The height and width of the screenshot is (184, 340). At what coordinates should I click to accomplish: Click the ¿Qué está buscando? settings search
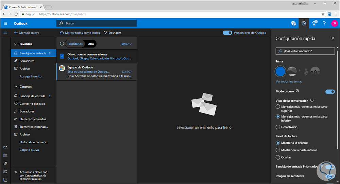(305, 51)
